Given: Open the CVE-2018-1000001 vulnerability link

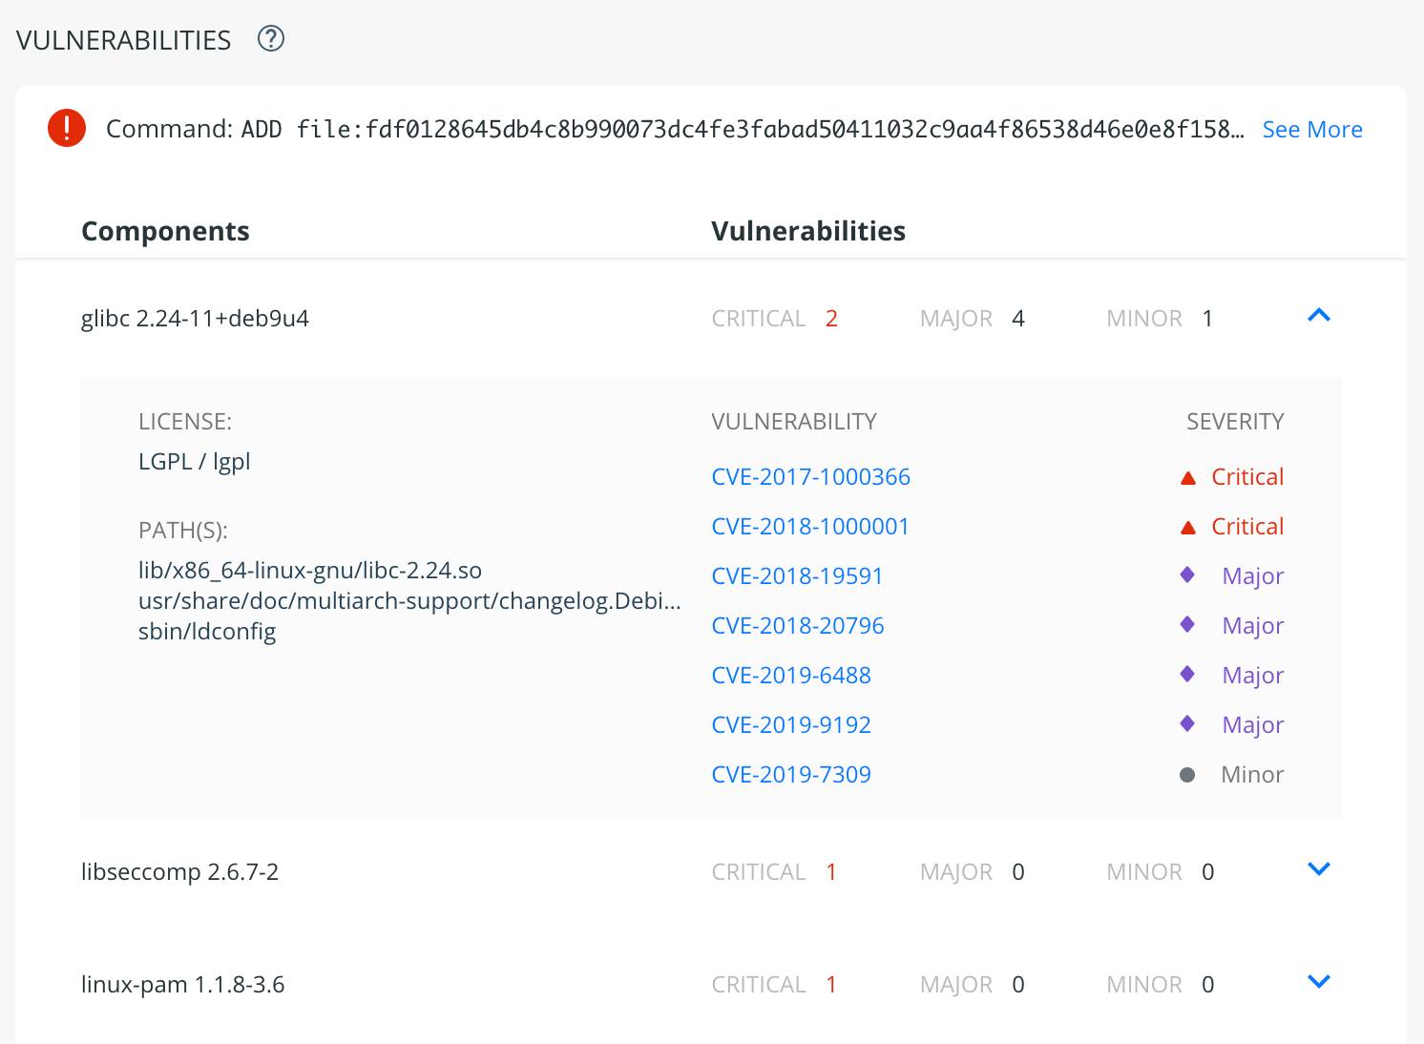Looking at the screenshot, I should point(809,527).
